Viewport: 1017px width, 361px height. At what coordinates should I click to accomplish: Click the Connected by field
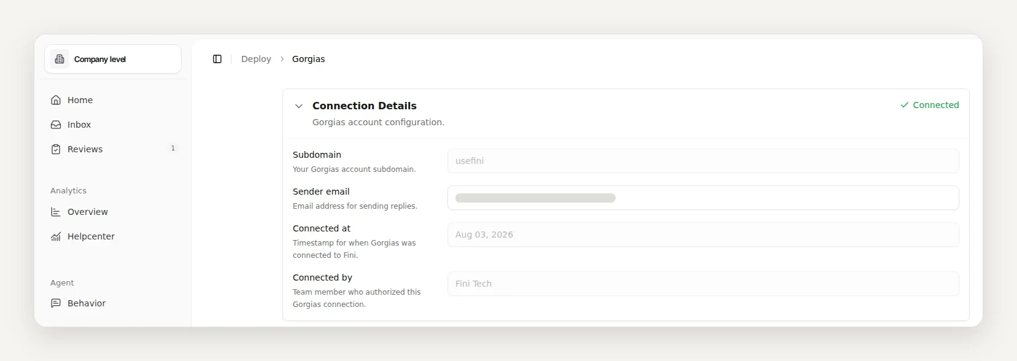coord(703,284)
